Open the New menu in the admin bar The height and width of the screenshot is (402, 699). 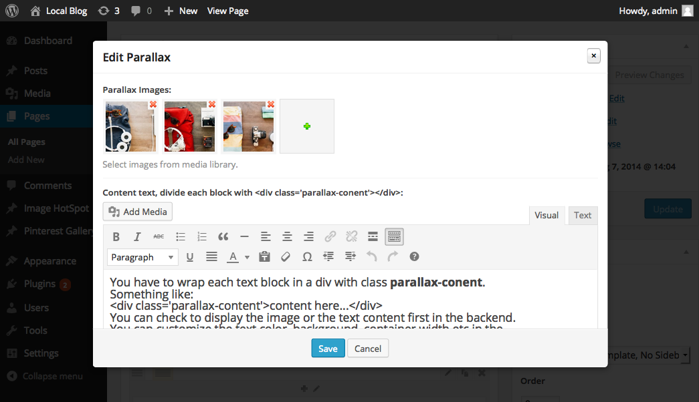tap(181, 11)
